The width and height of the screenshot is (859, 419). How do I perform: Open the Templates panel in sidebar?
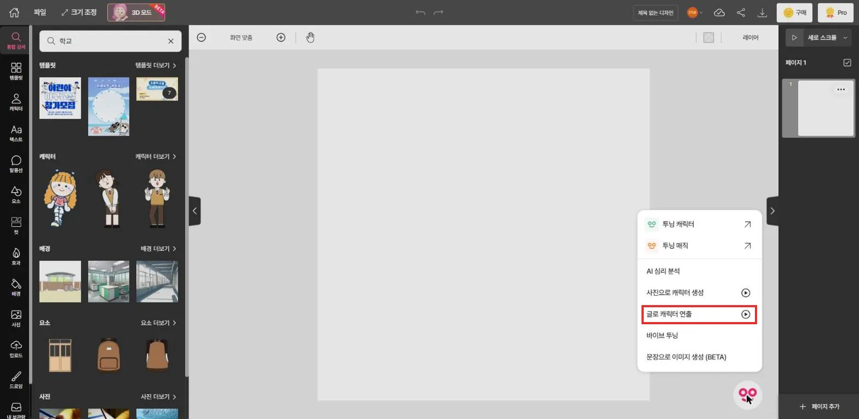click(16, 71)
